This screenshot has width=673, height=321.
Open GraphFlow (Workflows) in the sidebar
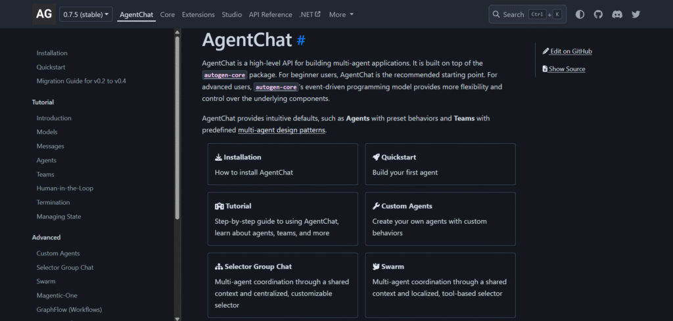click(69, 309)
